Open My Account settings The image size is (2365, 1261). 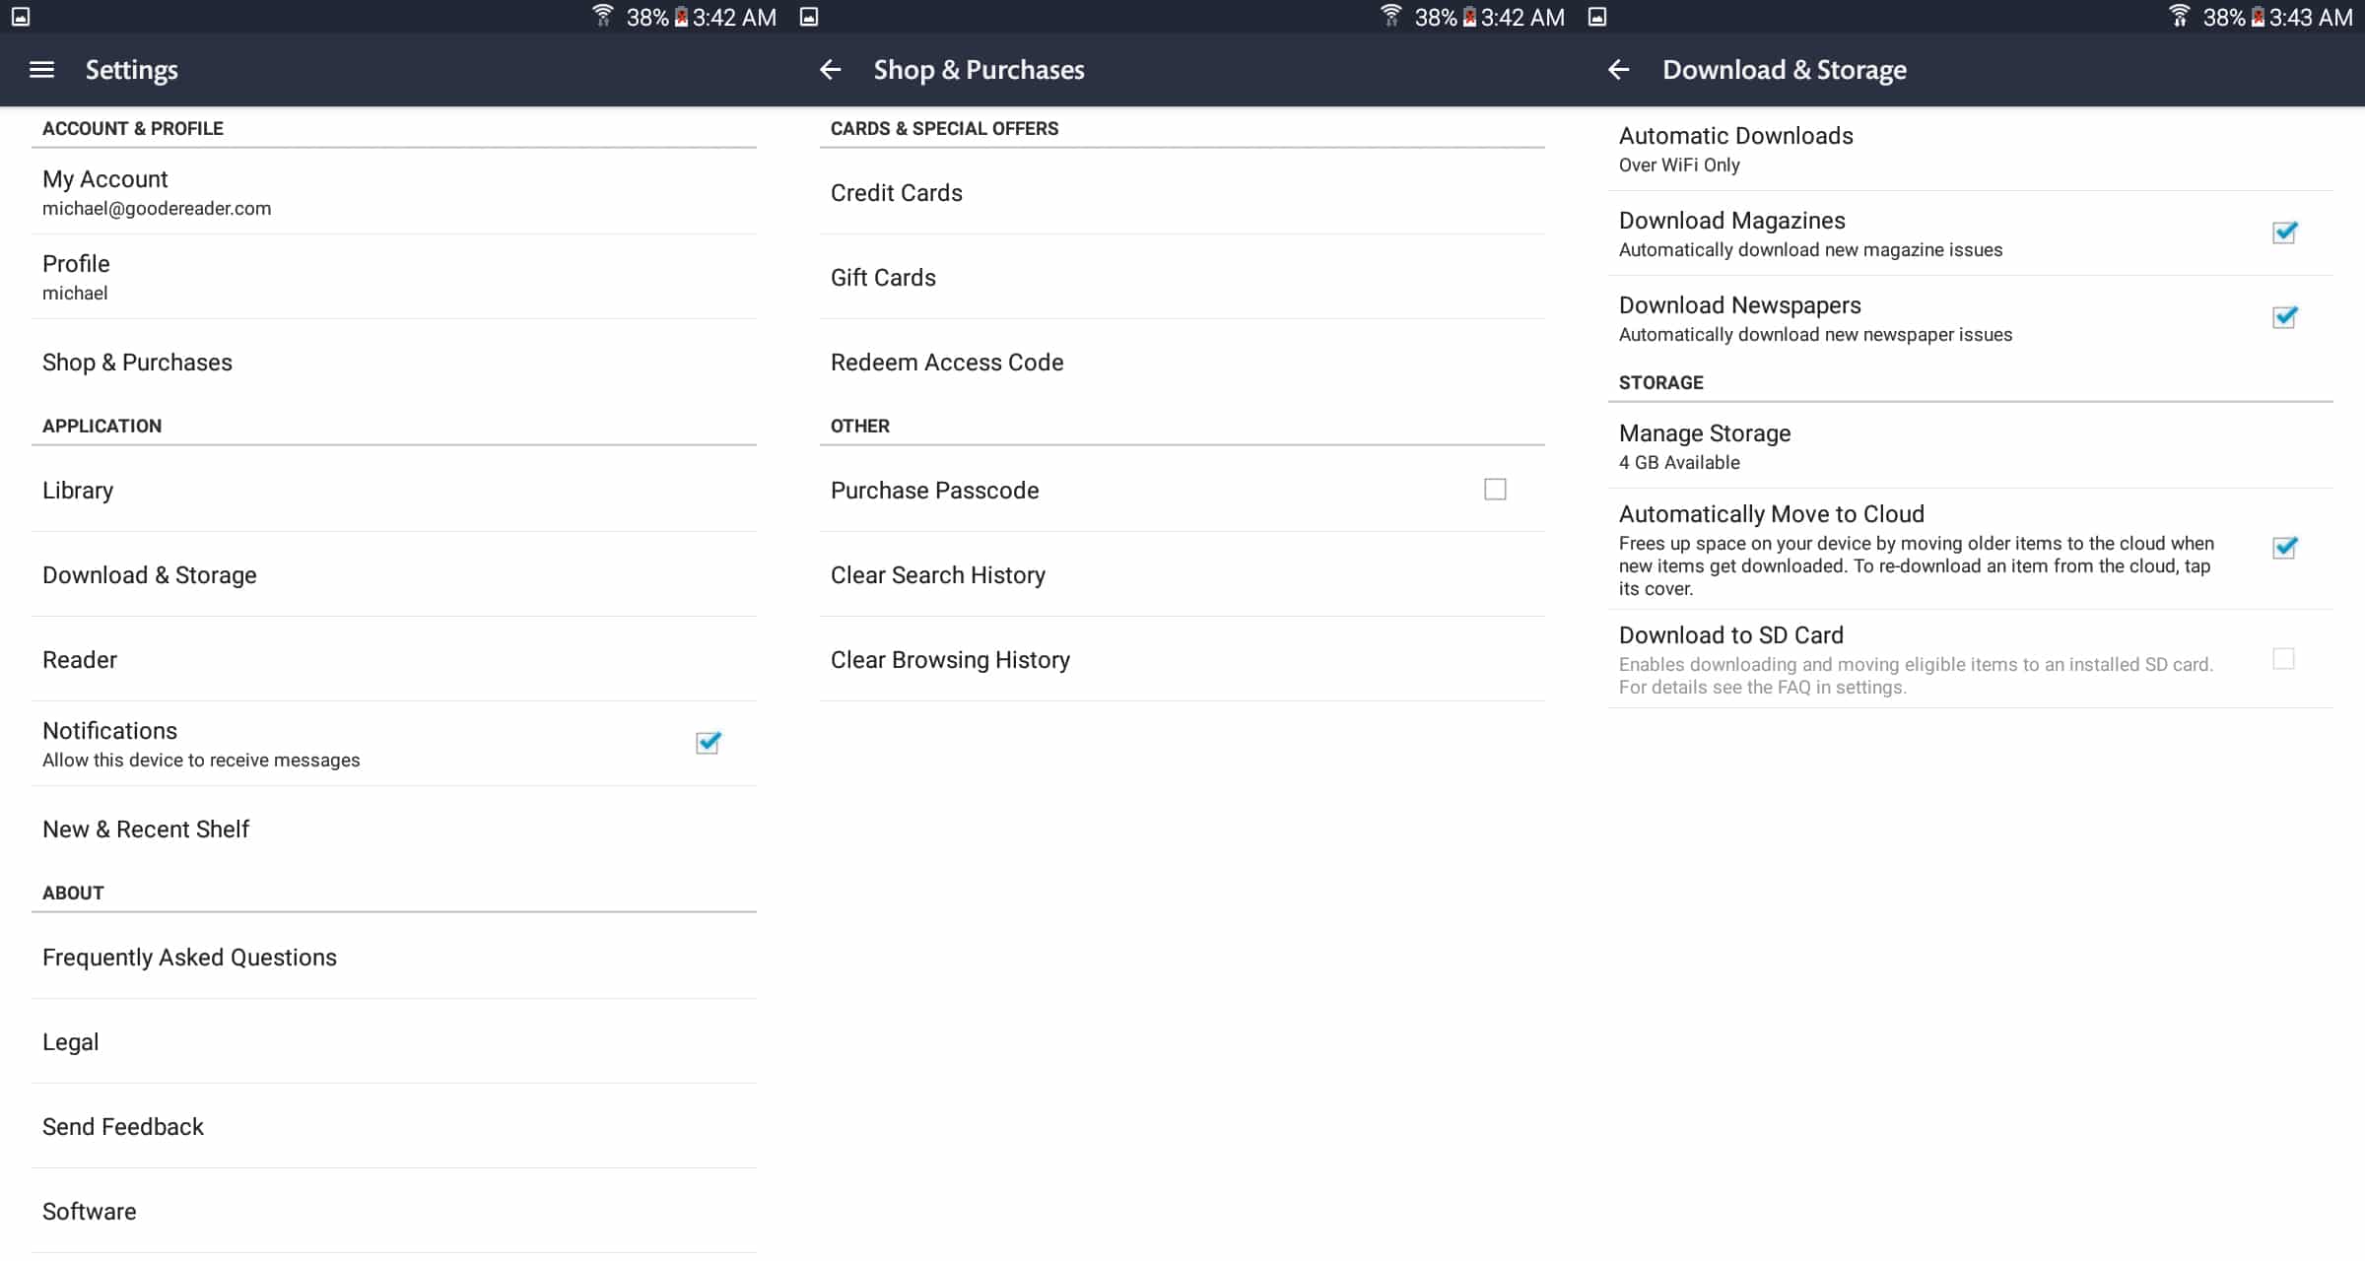click(x=394, y=192)
